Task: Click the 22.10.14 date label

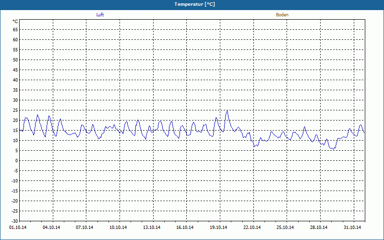Action: coord(252,228)
